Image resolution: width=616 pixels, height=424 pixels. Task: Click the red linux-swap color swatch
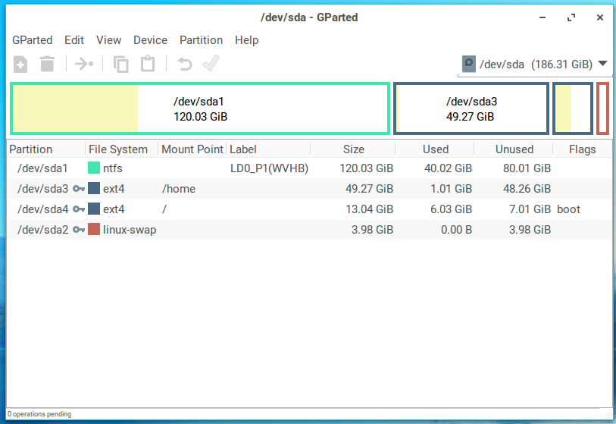(x=94, y=230)
